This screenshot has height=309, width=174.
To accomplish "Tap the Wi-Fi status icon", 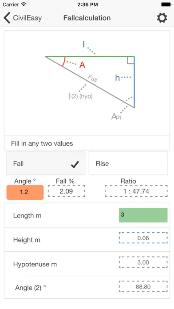I will click(24, 4).
